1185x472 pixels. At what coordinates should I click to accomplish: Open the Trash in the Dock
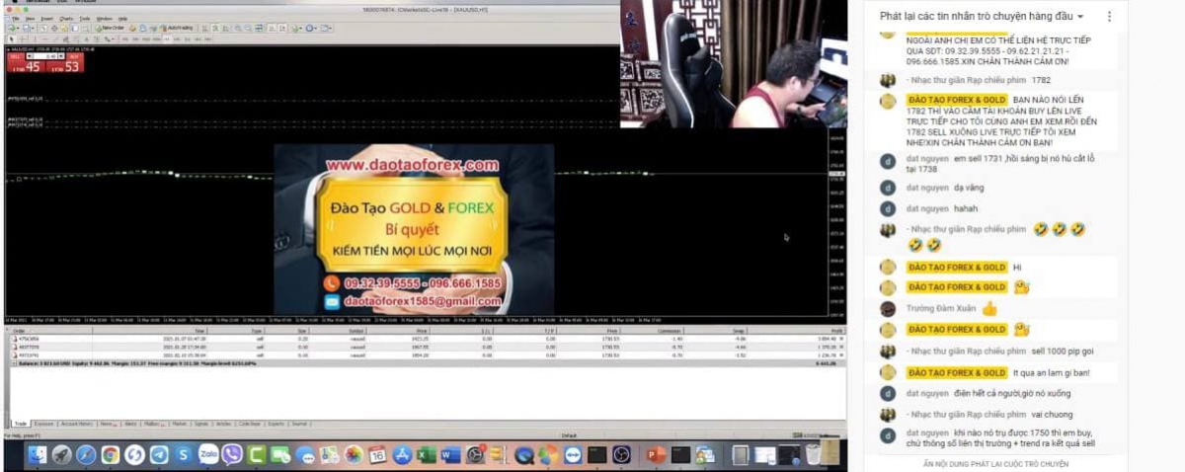pyautogui.click(x=813, y=454)
